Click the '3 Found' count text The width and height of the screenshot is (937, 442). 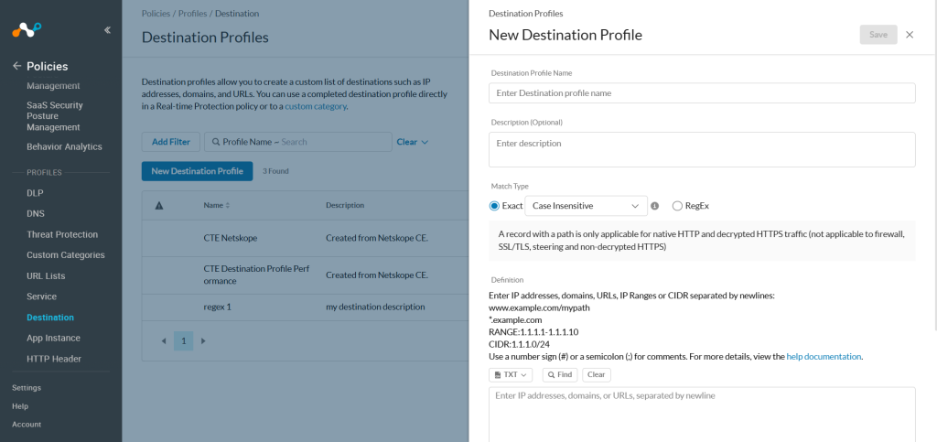(x=275, y=171)
